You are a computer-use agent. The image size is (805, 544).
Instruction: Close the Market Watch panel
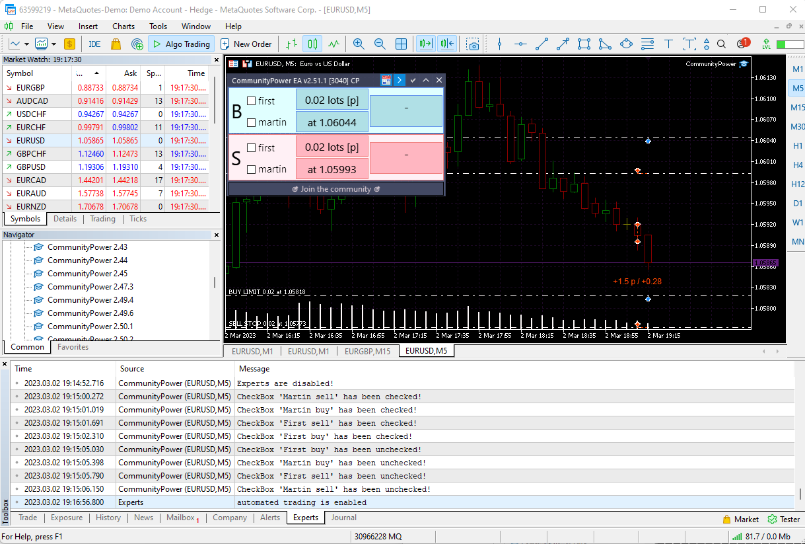click(x=216, y=59)
